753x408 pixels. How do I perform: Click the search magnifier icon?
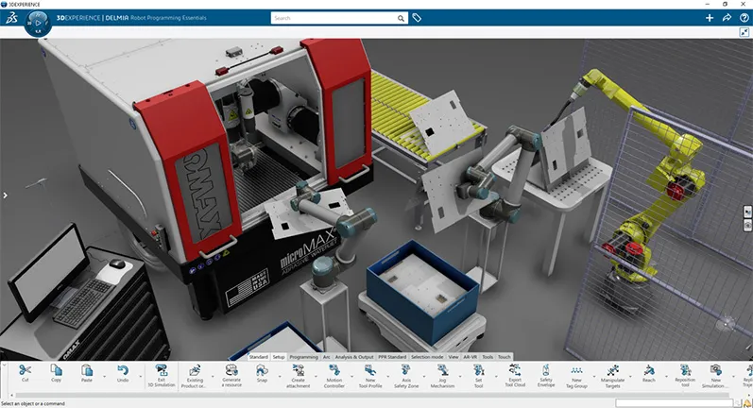tap(401, 18)
